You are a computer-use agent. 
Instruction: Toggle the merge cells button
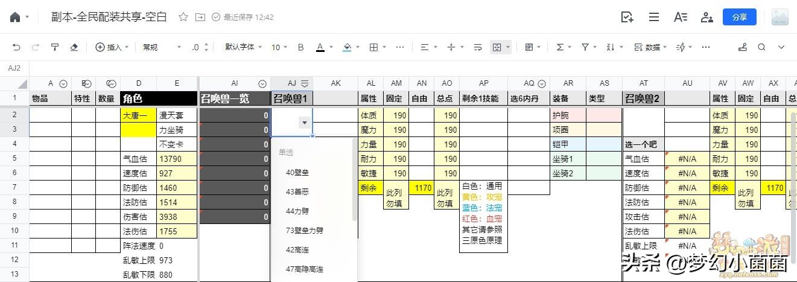pyautogui.click(x=497, y=47)
